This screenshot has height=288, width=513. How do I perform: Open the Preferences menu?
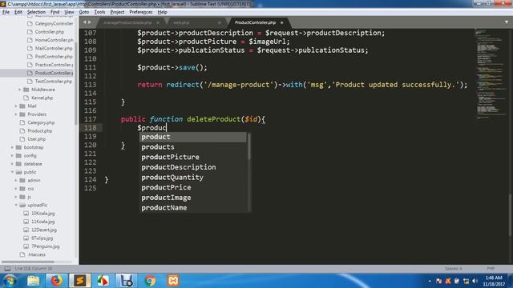pyautogui.click(x=141, y=12)
